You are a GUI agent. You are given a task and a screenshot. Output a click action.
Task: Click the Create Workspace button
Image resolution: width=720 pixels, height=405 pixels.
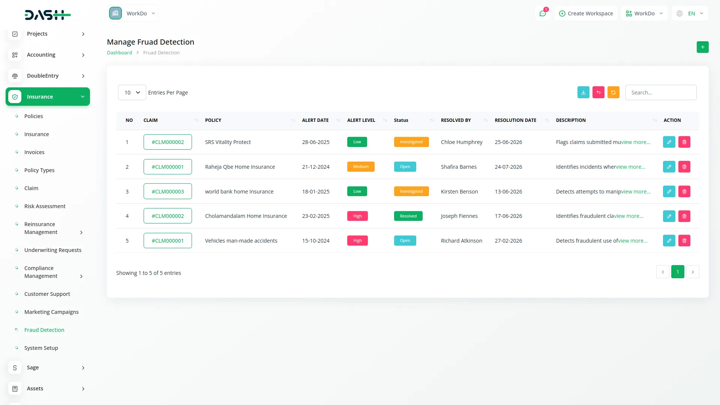(x=585, y=13)
